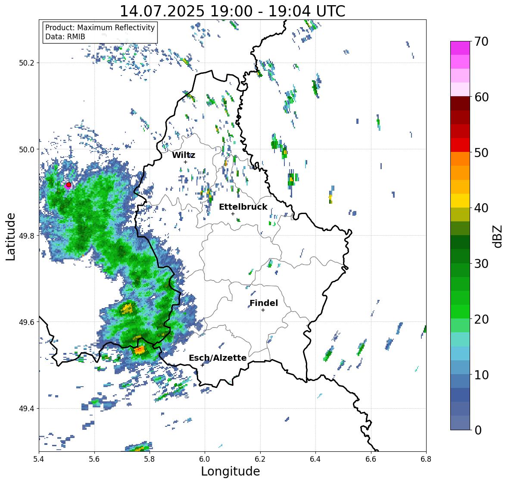Click the 49.8 latitude tick label
The image size is (508, 482).
coord(27,236)
